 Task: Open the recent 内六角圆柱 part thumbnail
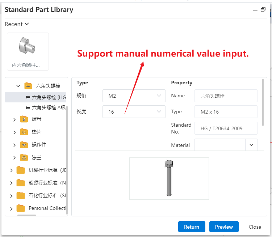point(28,51)
